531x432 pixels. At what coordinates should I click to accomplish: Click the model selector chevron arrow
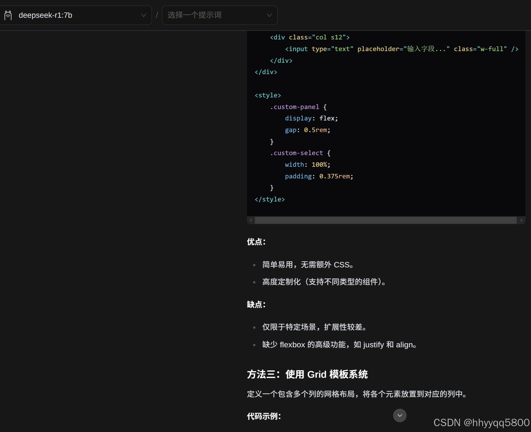(x=144, y=15)
